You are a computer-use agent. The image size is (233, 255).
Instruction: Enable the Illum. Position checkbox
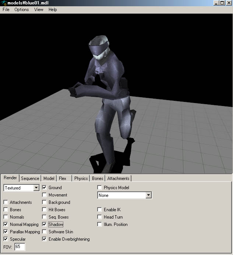pos(99,224)
